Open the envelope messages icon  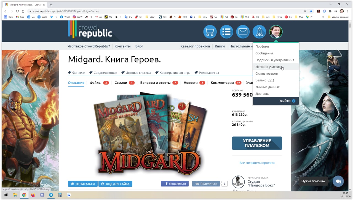click(x=243, y=32)
